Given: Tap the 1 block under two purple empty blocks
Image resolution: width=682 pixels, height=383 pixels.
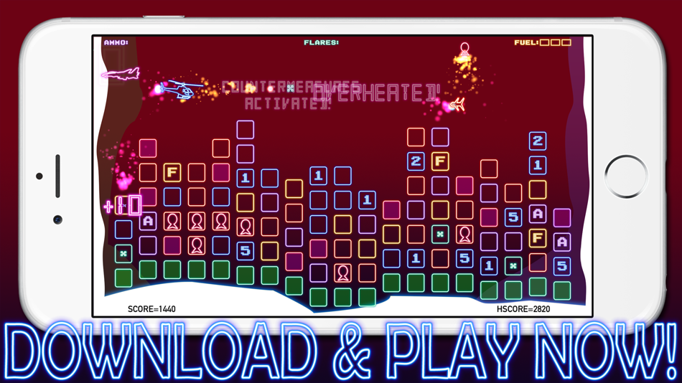Looking at the screenshot, I should pos(246,179).
